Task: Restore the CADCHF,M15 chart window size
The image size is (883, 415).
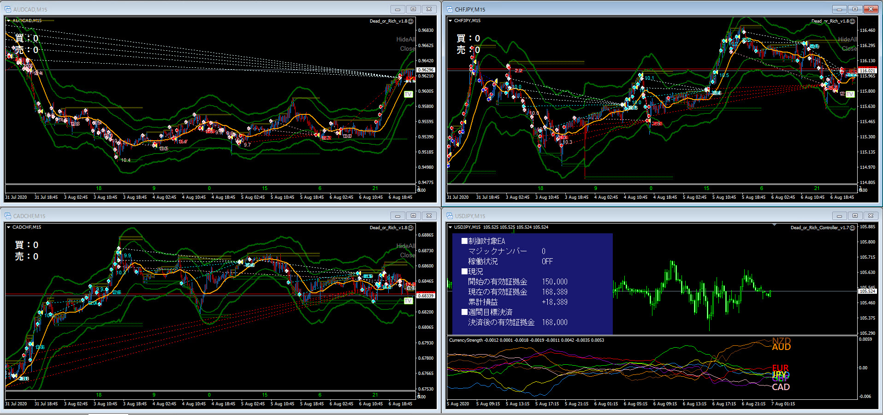Action: click(x=413, y=216)
